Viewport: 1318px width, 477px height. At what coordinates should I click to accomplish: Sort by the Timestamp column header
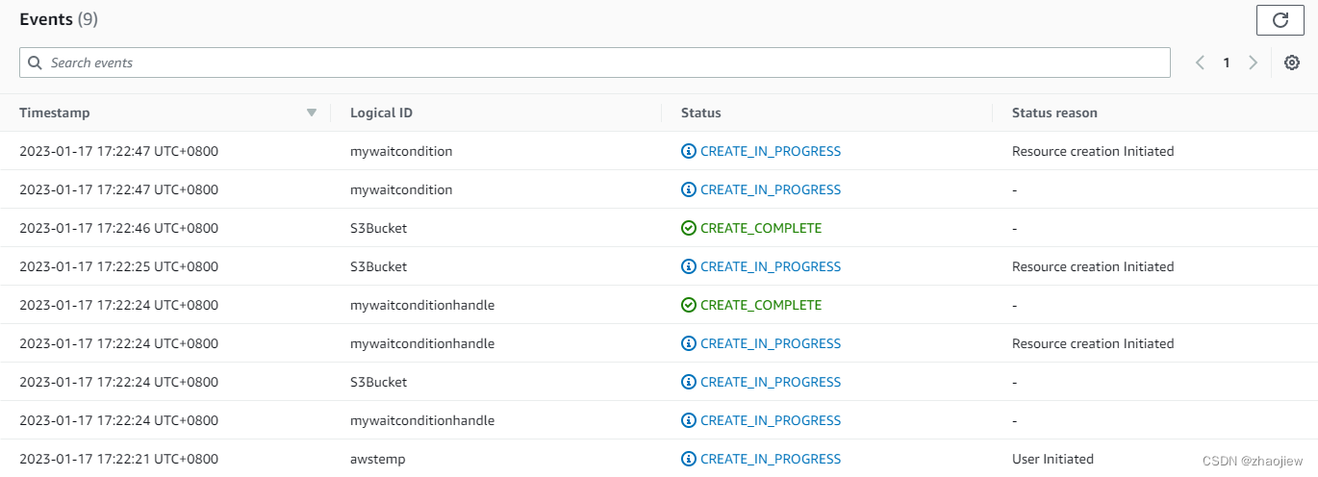tap(55, 113)
